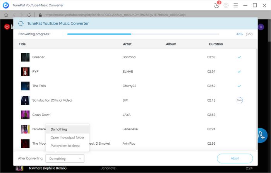Screen dimensions: 271x173
Task: Click the The Falls album thumbnail
Action: pyautogui.click(x=25, y=86)
